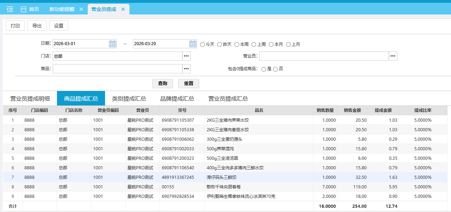Click the 导出 button
Viewport: 451px width, 212px height.
click(x=37, y=26)
